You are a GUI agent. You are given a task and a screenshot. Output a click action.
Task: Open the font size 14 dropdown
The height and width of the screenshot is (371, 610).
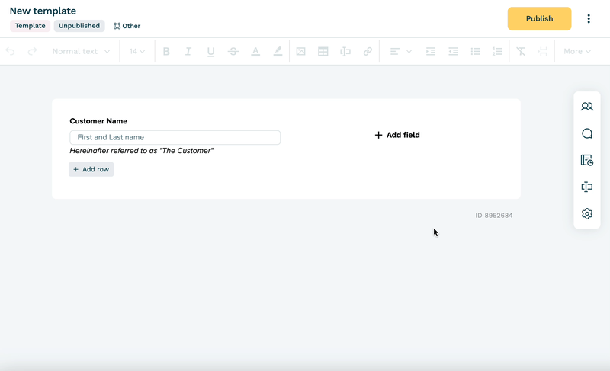coord(137,51)
